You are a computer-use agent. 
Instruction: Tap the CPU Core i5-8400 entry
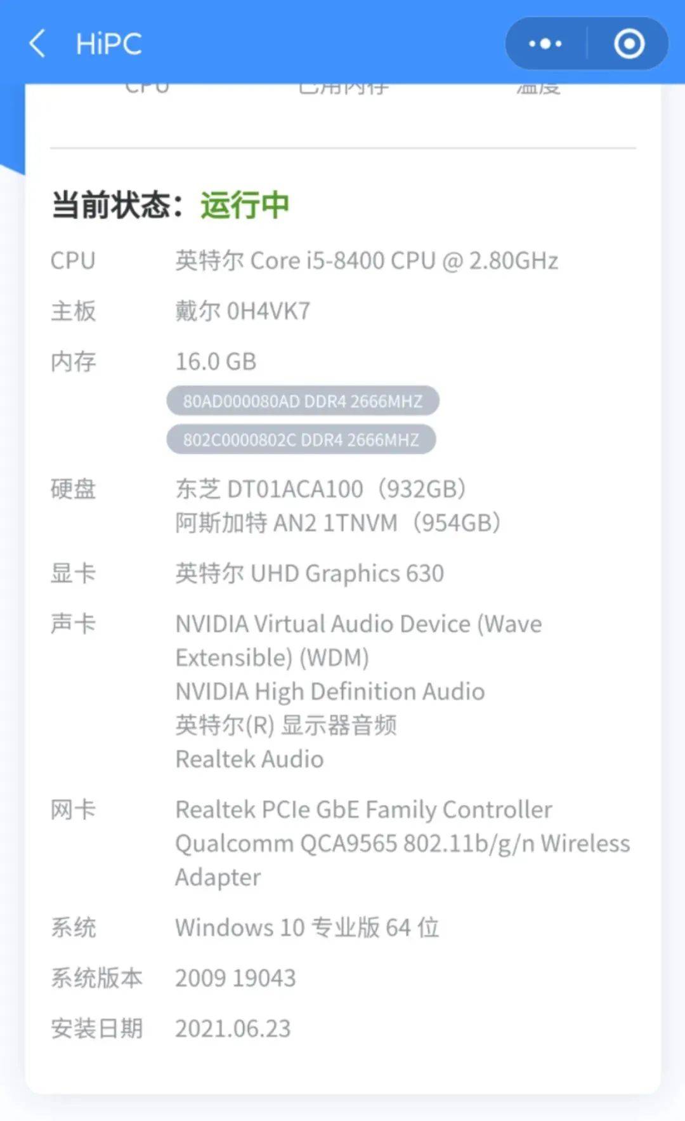pyautogui.click(x=367, y=261)
